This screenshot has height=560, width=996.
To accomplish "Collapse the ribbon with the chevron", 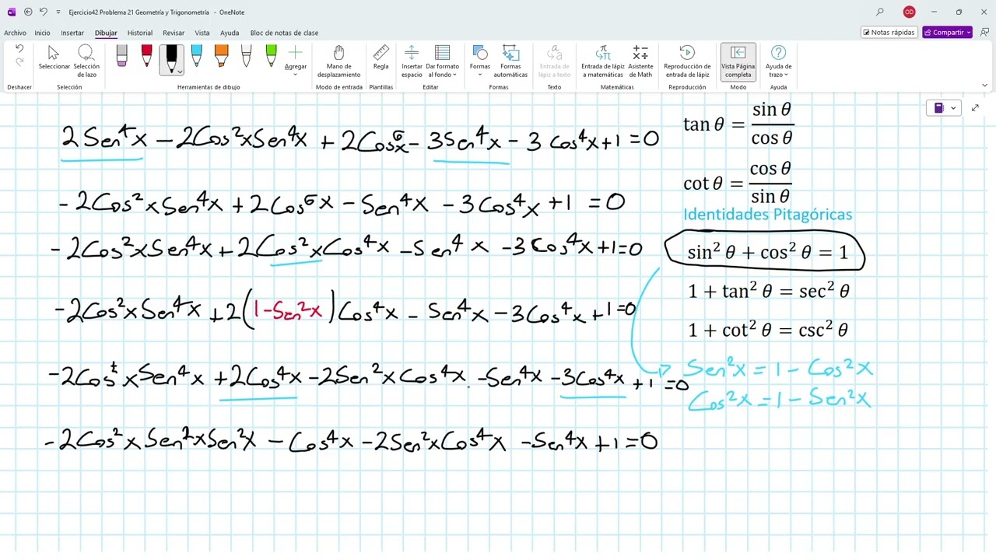I will pyautogui.click(x=984, y=86).
